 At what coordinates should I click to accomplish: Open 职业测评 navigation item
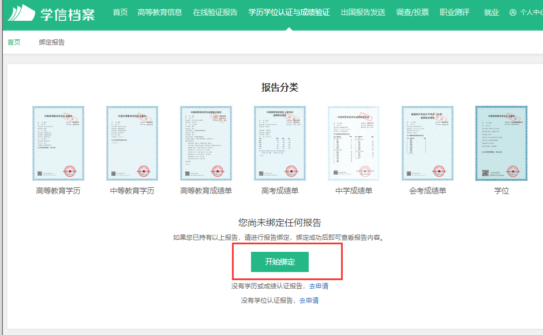(455, 12)
